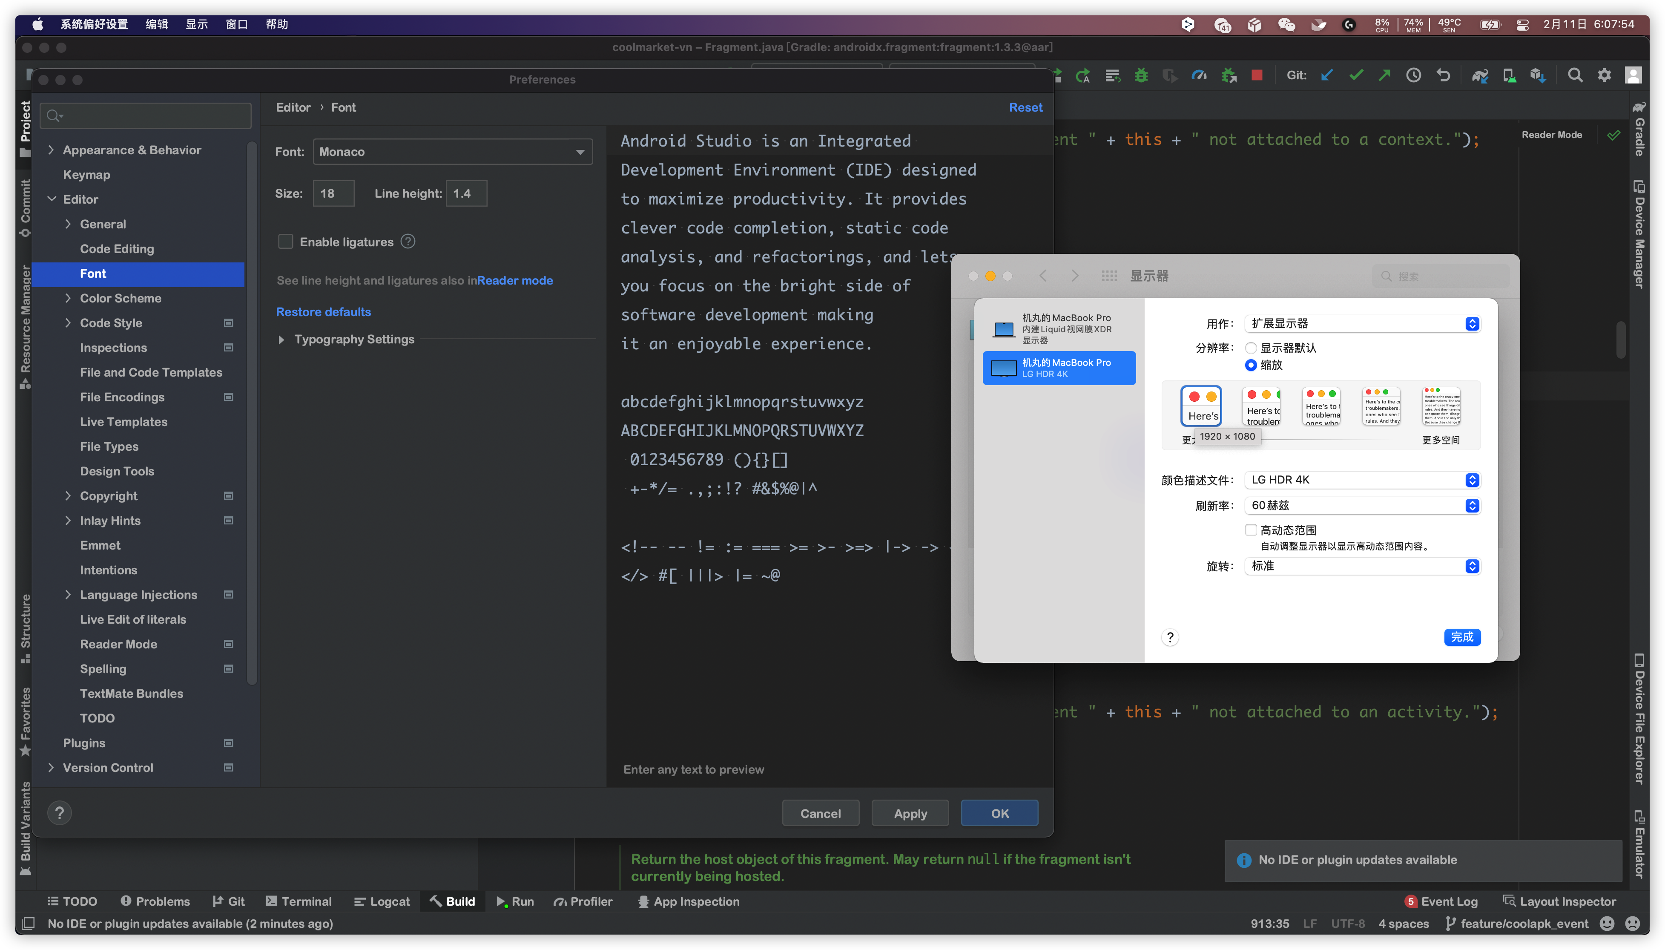The image size is (1665, 950).
Task: Select 显示器默认 resolution radio button
Action: point(1251,348)
